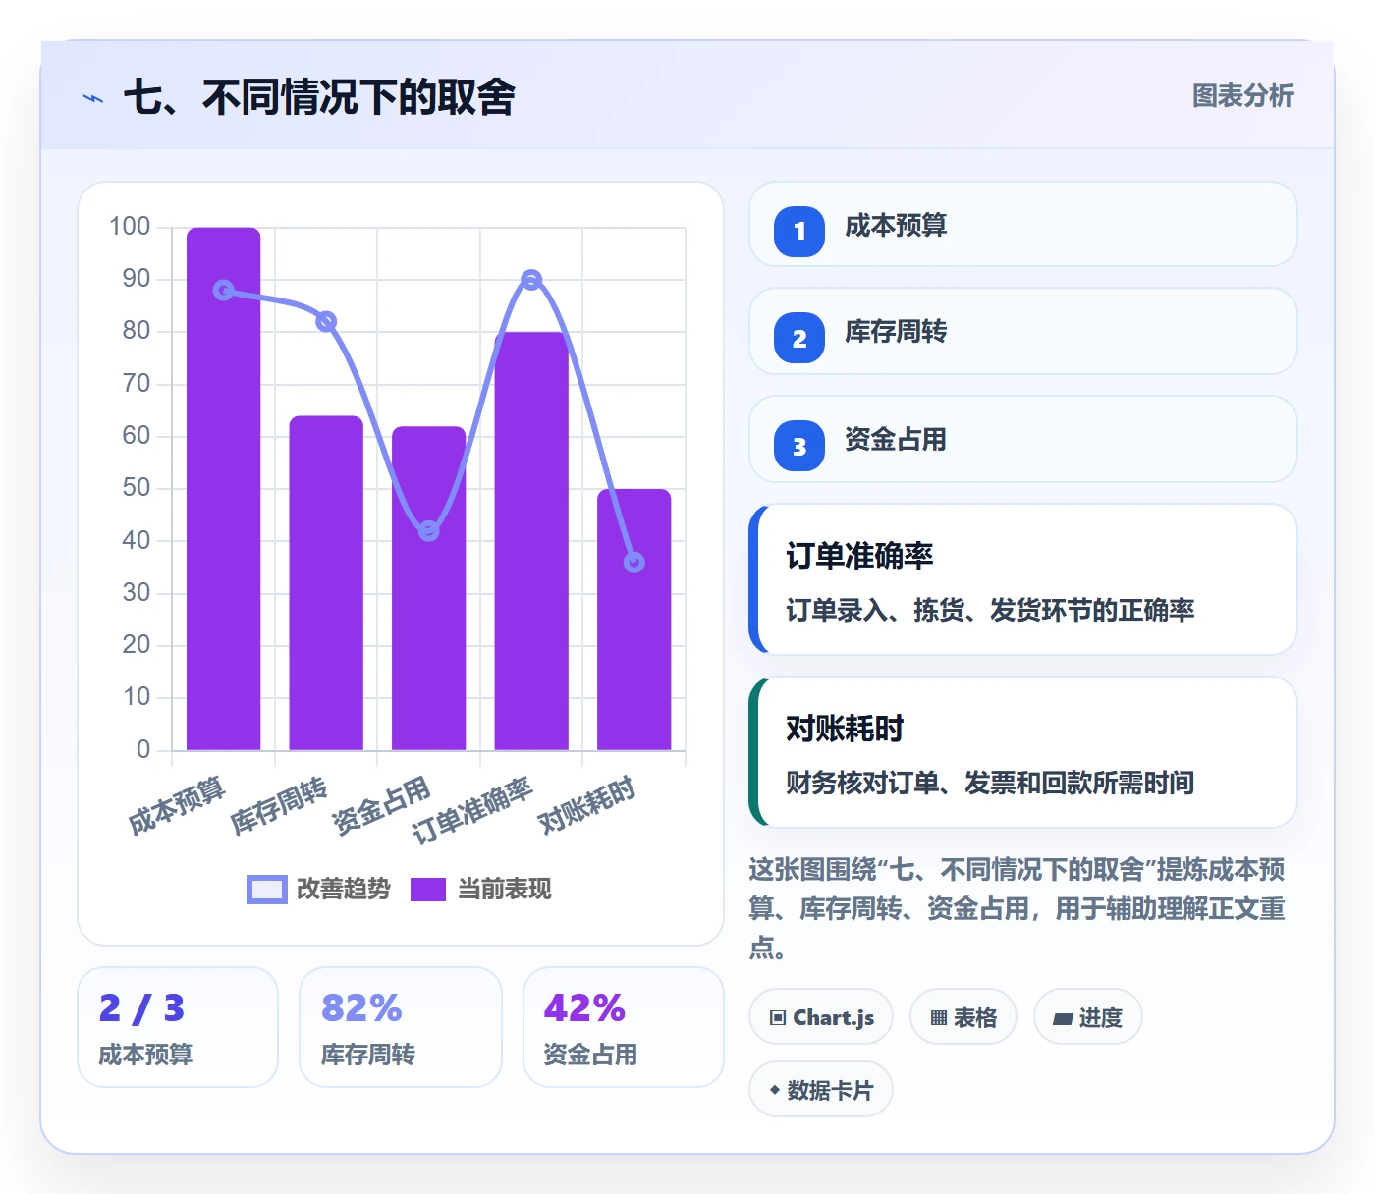Click the icon in the Chart.js tag
The height and width of the screenshot is (1194, 1375).
tap(778, 1018)
